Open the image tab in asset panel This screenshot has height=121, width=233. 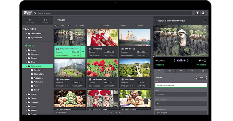tap(203, 71)
